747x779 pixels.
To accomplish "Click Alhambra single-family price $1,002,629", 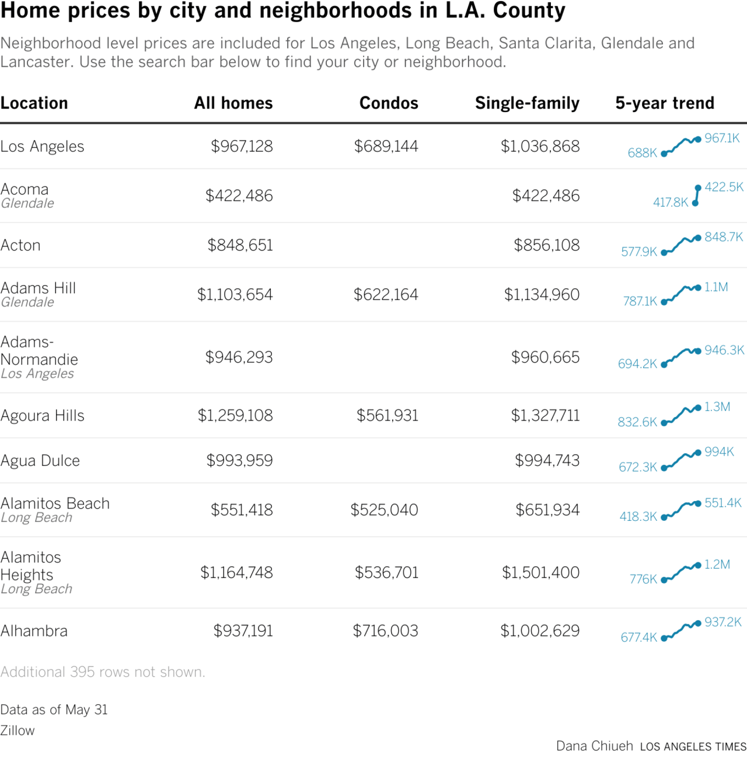I will coord(540,631).
